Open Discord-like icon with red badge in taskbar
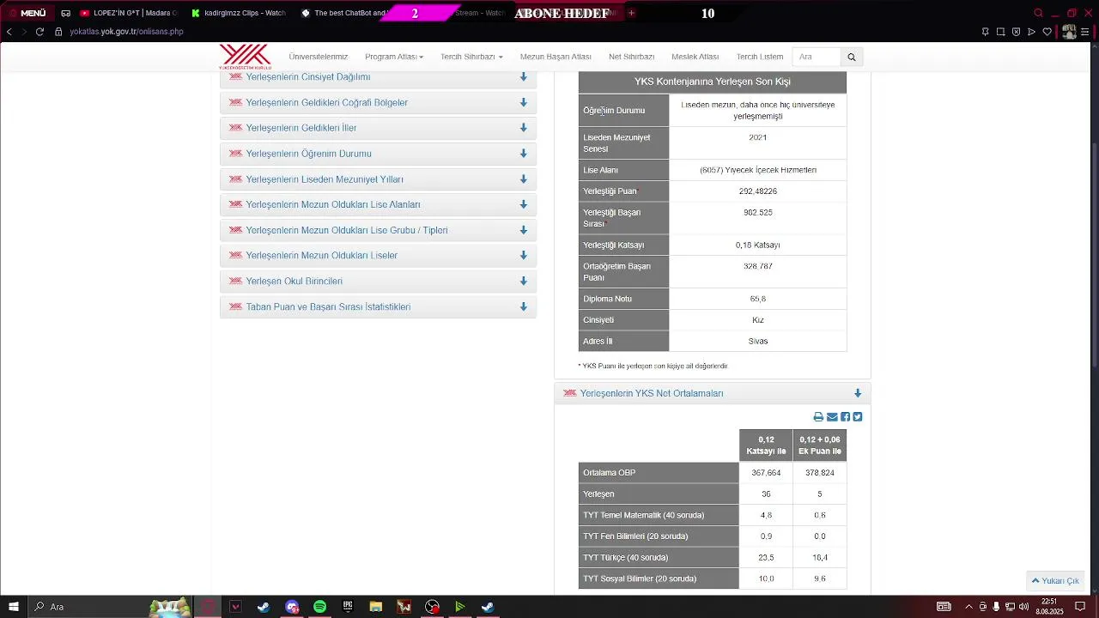This screenshot has width=1099, height=618. pyautogui.click(x=292, y=607)
